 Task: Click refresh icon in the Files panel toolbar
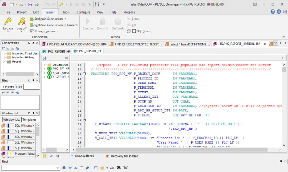point(3,93)
